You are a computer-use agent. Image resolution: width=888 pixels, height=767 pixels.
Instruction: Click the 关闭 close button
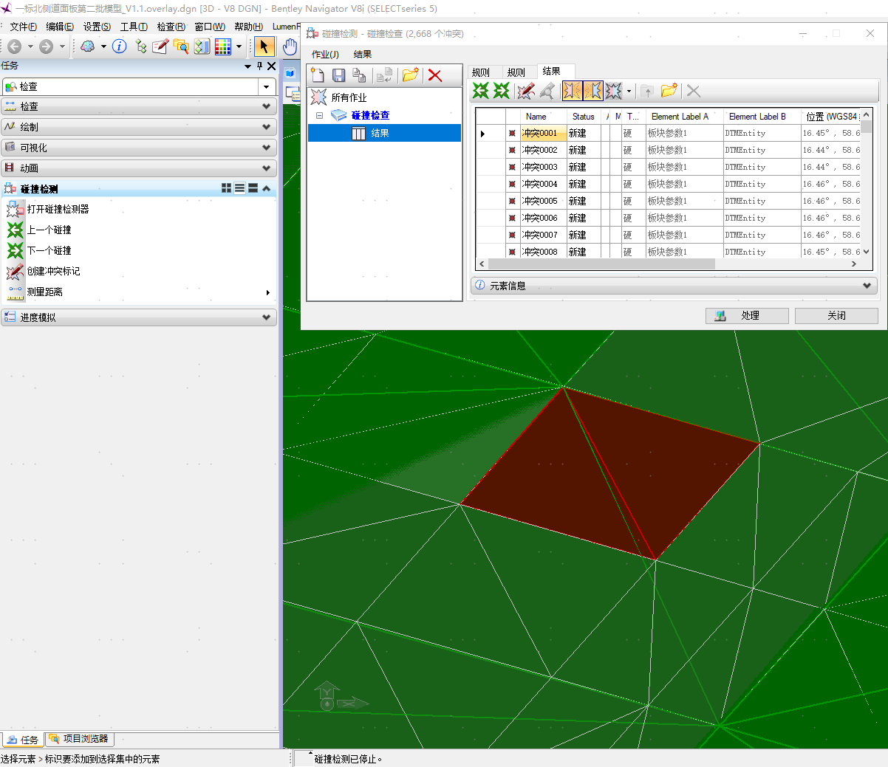pyautogui.click(x=836, y=315)
